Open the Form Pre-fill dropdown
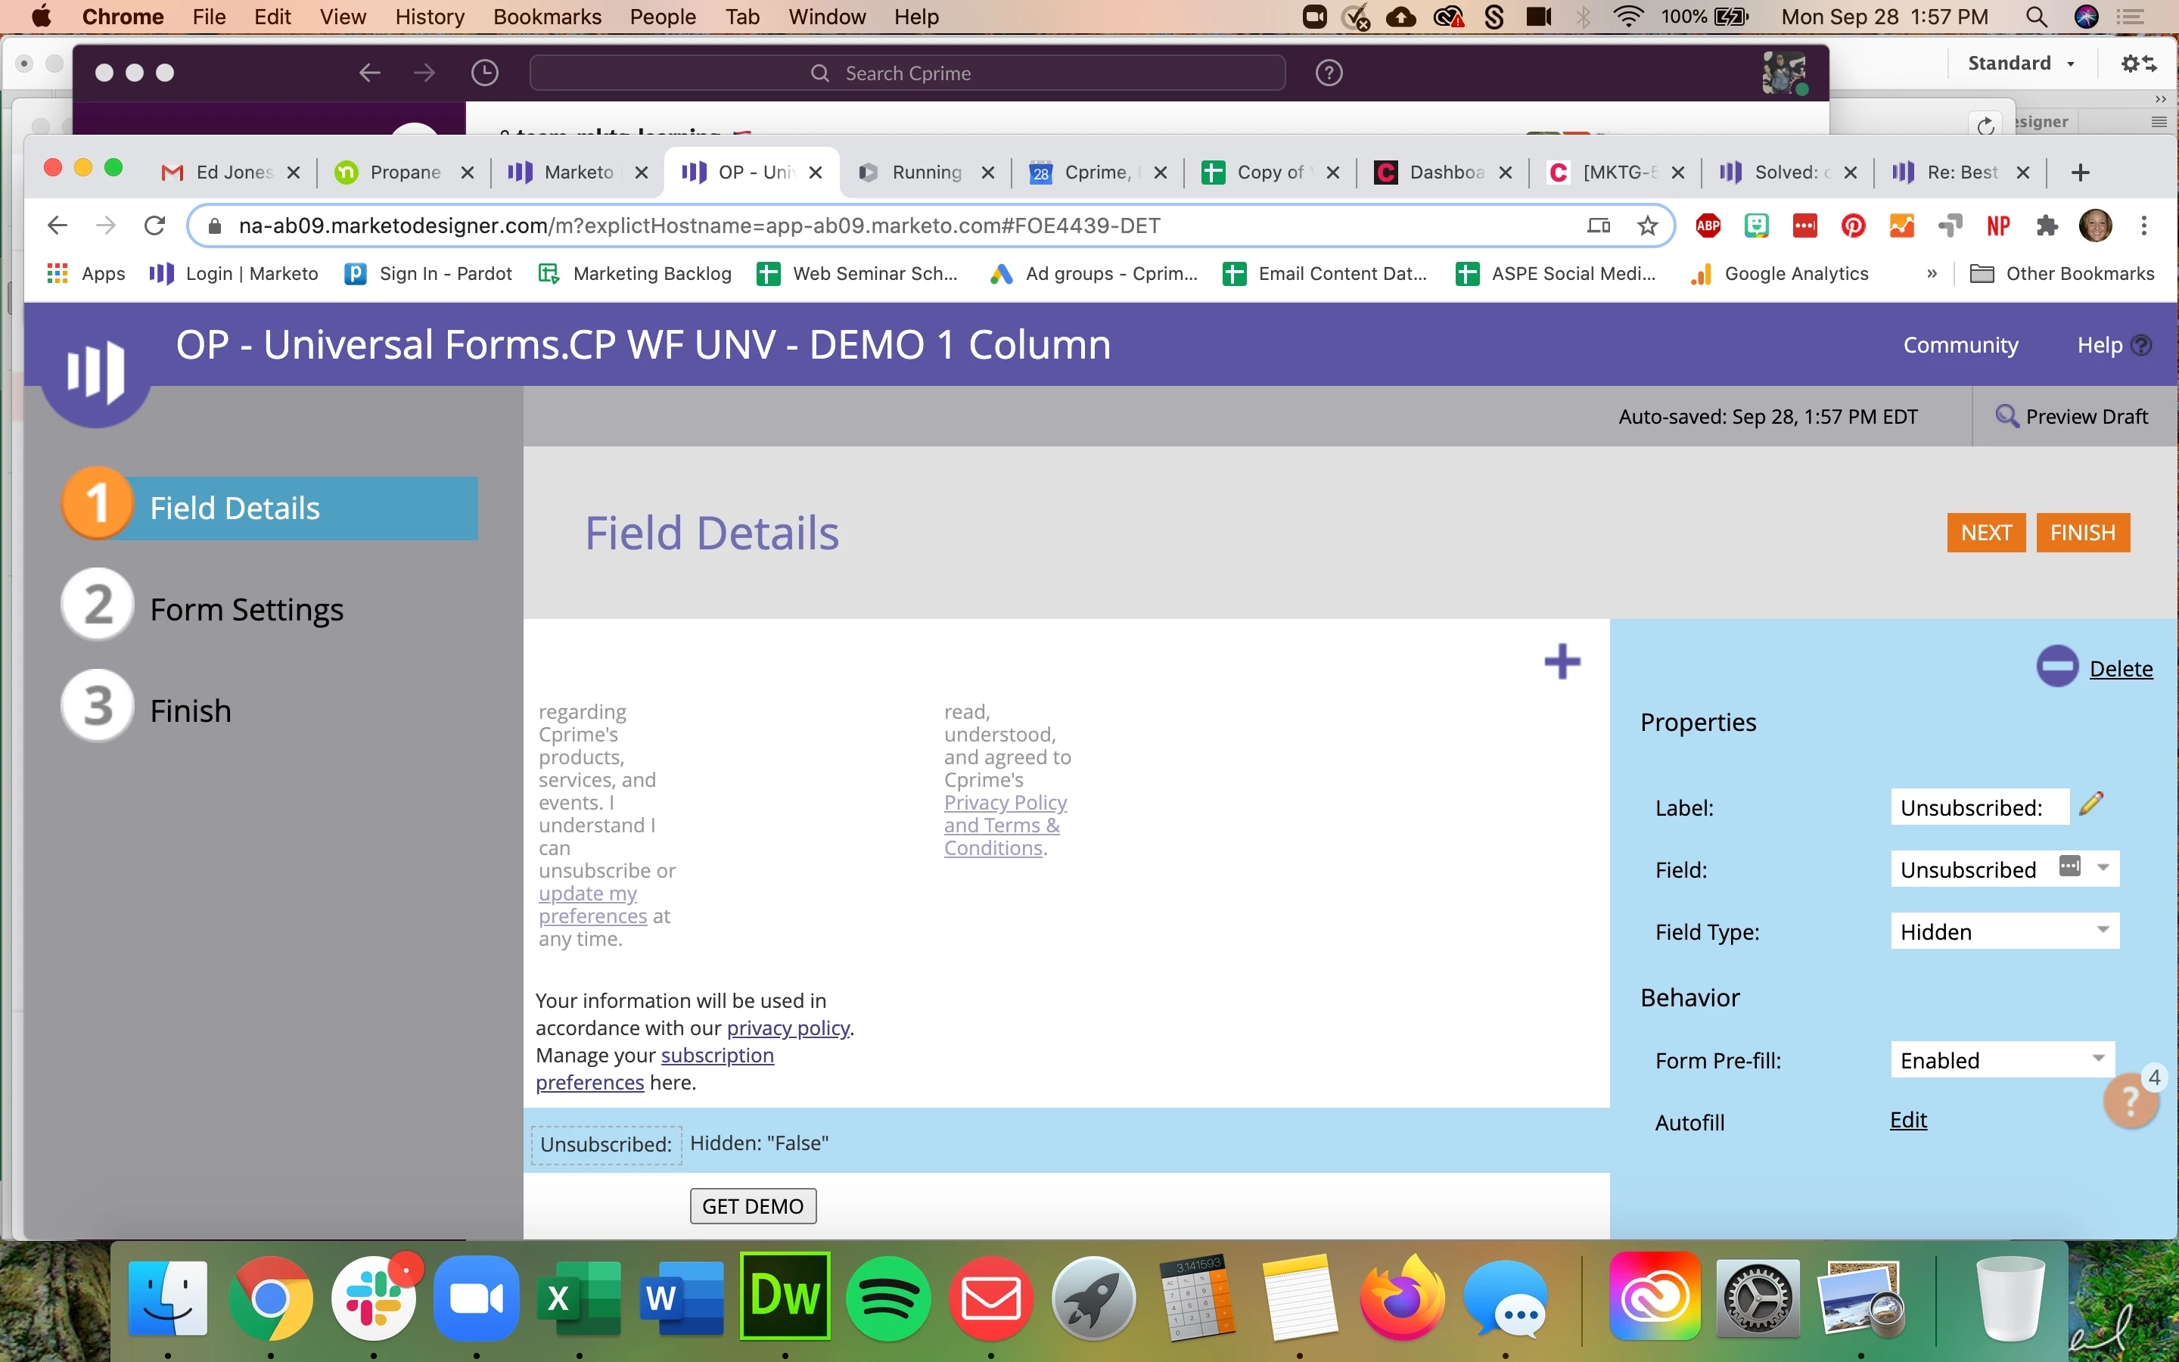 coord(2098,1059)
